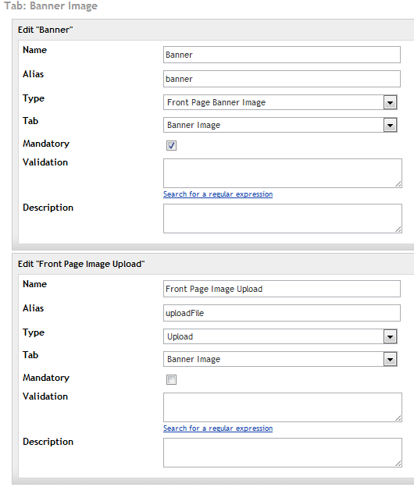
Task: Grab resize handle of Banner Validation textarea
Action: [398, 184]
